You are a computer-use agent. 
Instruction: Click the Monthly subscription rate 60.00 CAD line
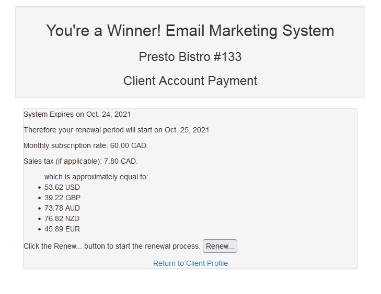click(86, 145)
